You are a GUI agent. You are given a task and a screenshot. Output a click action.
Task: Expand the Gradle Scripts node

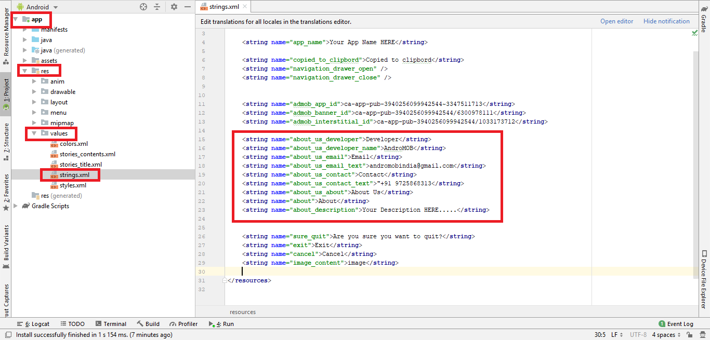(x=16, y=206)
